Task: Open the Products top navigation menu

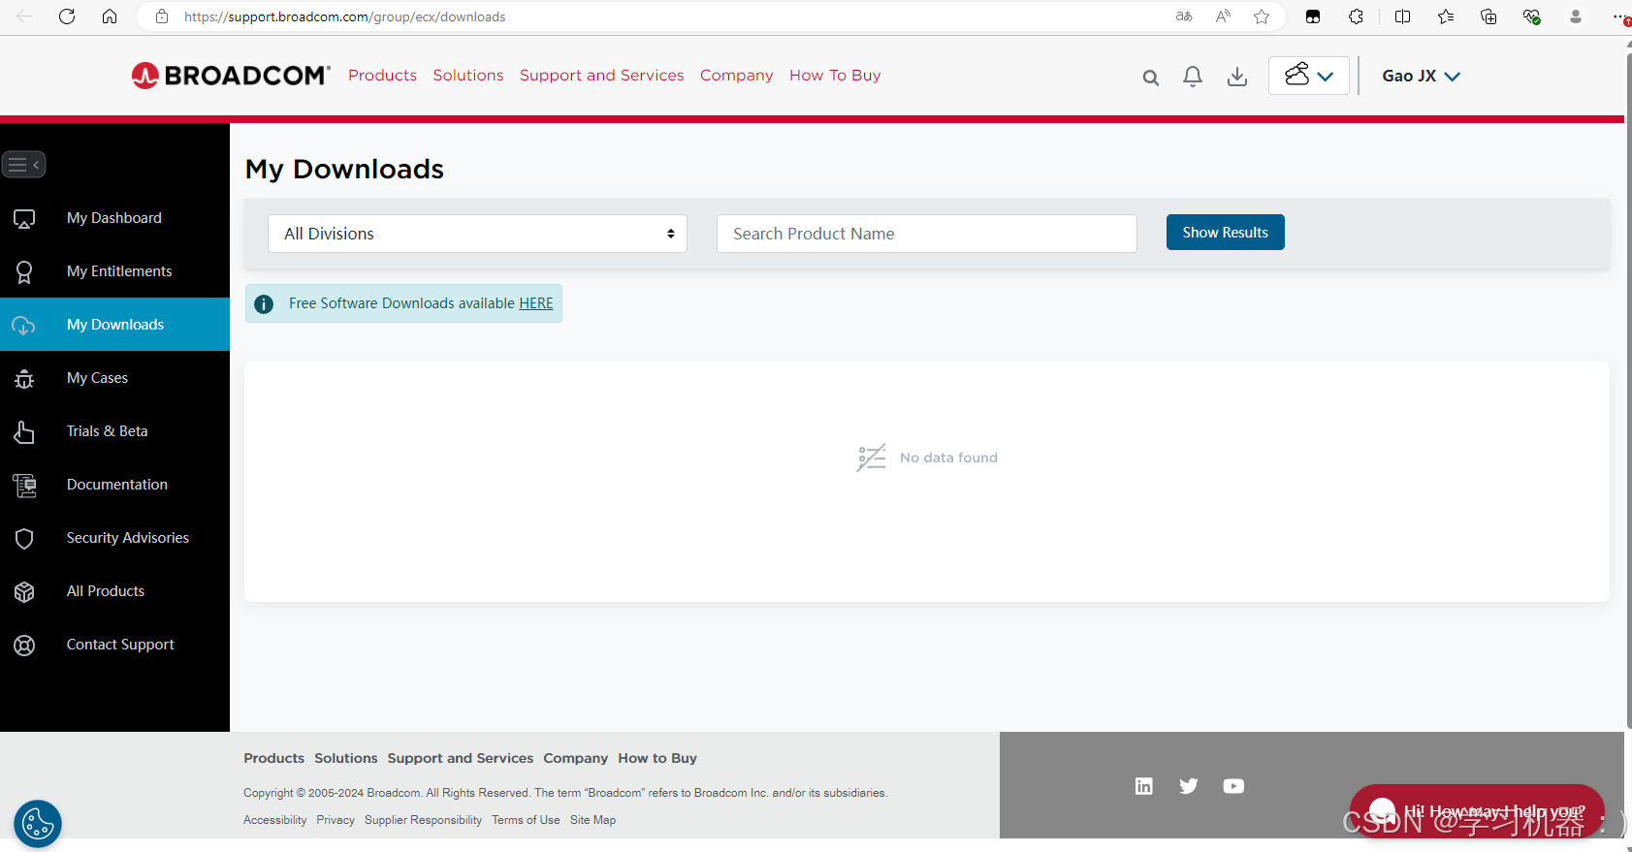Action: tap(382, 76)
